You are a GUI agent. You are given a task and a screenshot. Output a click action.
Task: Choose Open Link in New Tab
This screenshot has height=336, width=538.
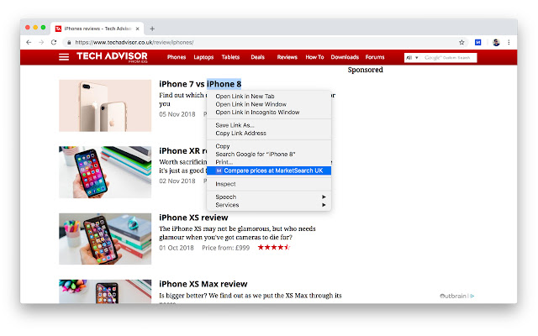tap(269, 97)
